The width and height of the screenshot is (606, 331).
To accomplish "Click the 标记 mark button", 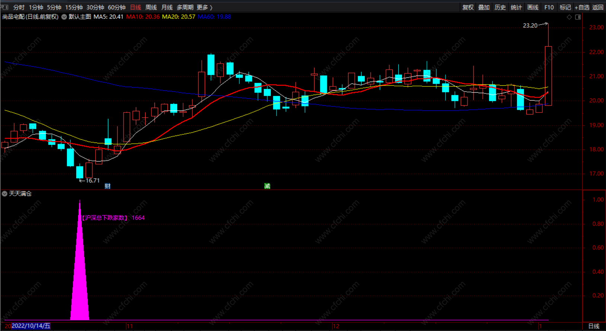I will (565, 7).
